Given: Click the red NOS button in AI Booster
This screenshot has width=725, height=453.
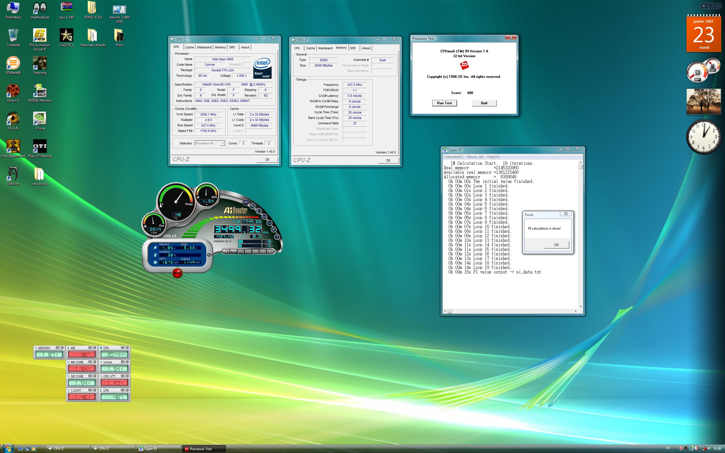Looking at the screenshot, I should click(177, 273).
